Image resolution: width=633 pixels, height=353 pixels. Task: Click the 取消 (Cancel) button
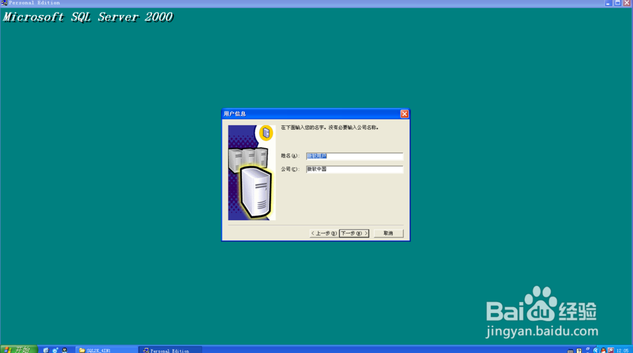(389, 233)
